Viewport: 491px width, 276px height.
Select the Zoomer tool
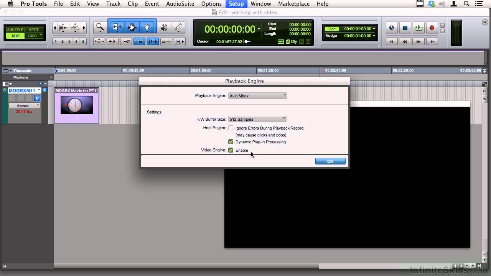click(100, 28)
